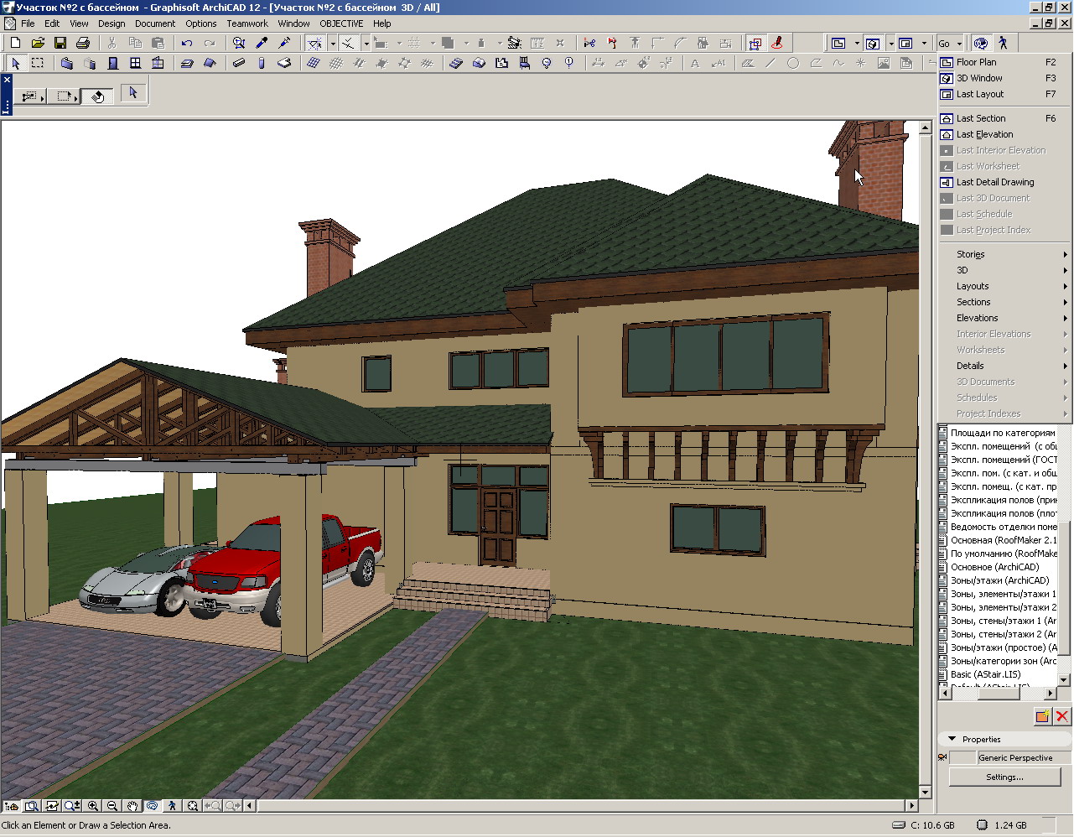This screenshot has height=837, width=1074.
Task: Toggle the trace reference pen icon
Action: (x=777, y=43)
